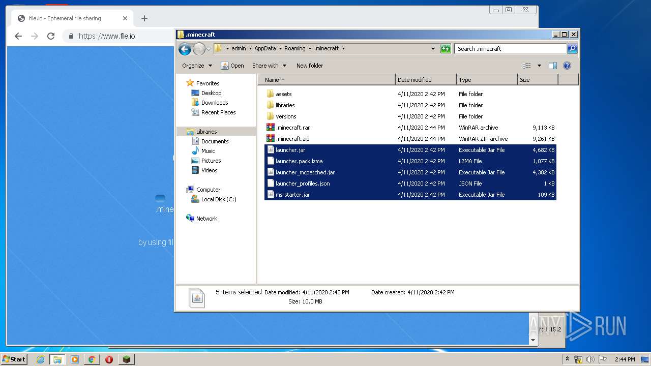Open Opera from taskbar

pyautogui.click(x=109, y=359)
